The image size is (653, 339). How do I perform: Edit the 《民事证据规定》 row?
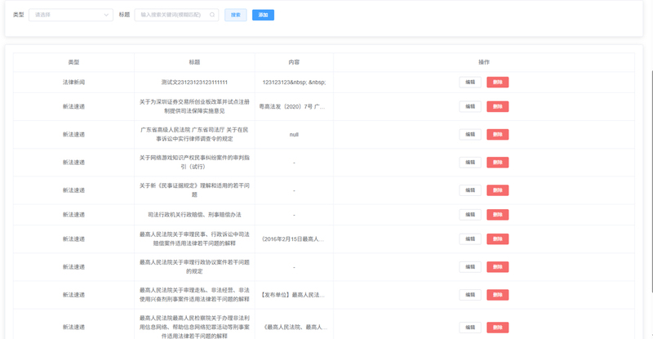[x=470, y=190]
